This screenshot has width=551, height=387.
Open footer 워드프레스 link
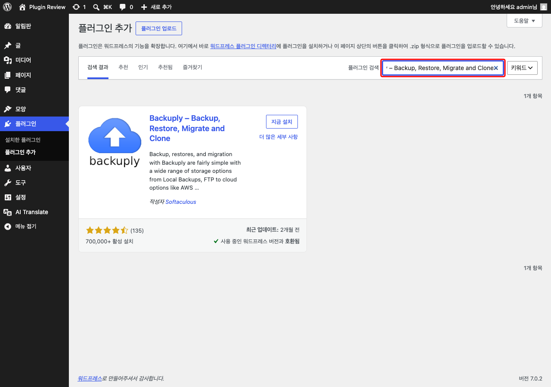click(90, 378)
